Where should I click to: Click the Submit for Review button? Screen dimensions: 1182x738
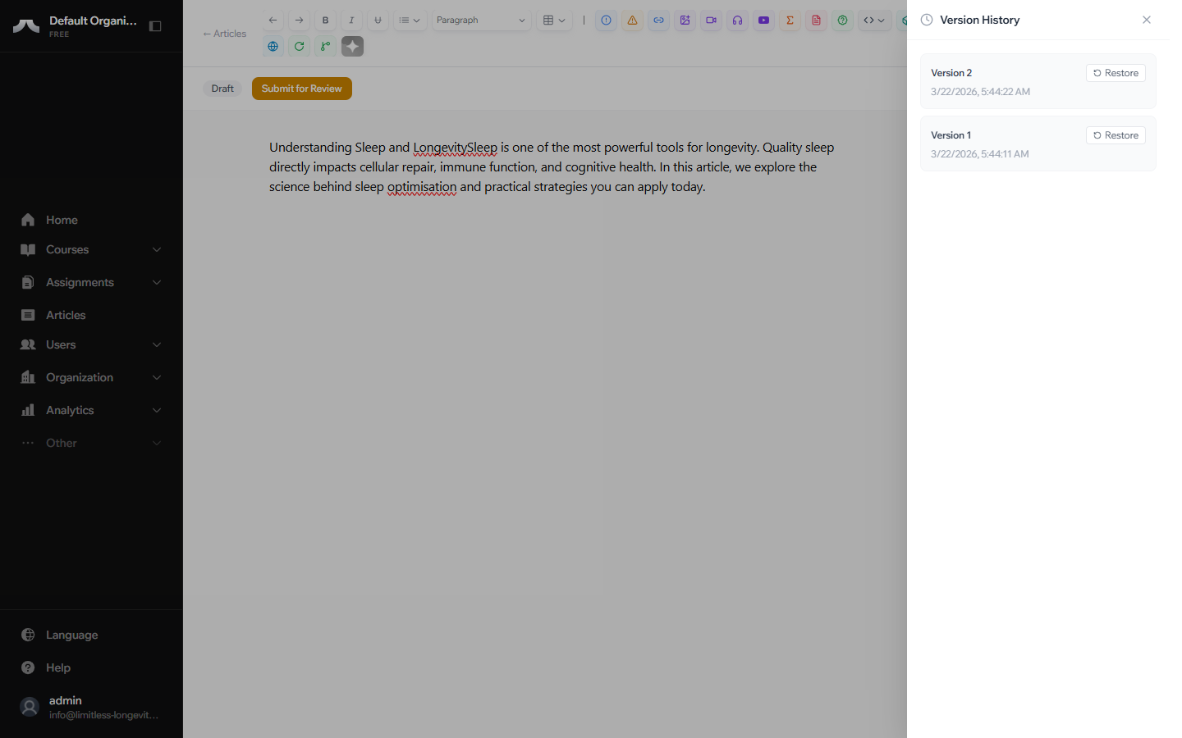point(301,89)
